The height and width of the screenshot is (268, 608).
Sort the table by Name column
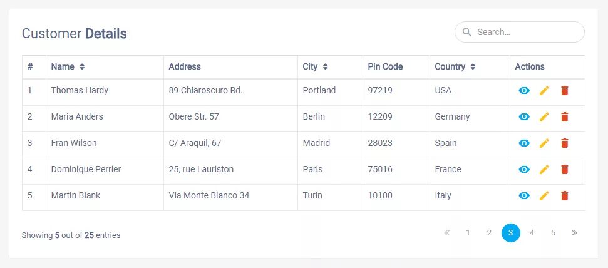[82, 67]
